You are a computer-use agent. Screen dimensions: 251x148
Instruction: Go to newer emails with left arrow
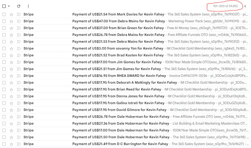[245, 6]
